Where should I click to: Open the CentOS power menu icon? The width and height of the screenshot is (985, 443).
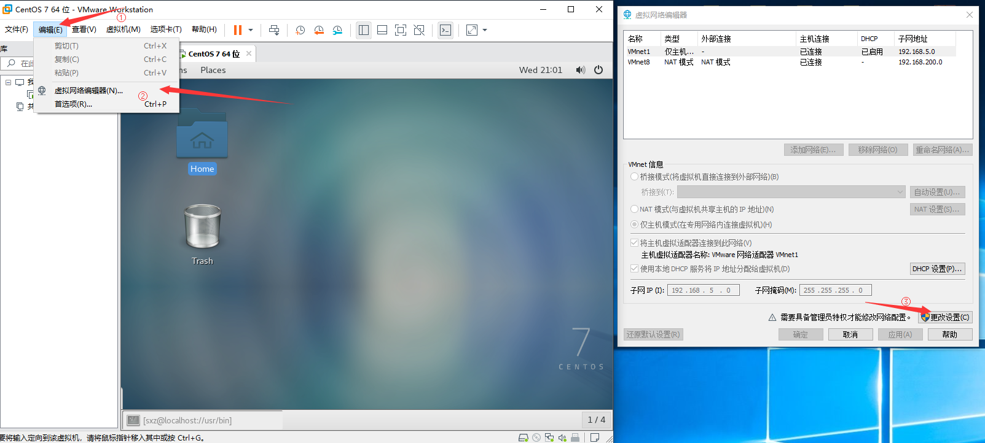click(x=598, y=70)
